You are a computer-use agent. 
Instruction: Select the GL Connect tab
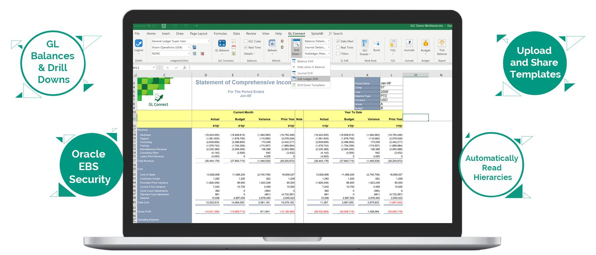coord(297,34)
